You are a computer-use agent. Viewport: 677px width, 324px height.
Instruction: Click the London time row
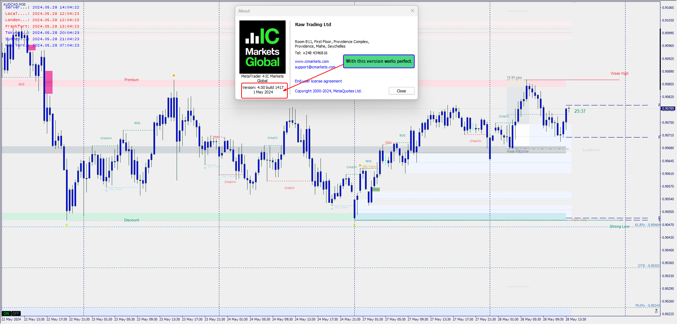click(x=42, y=20)
